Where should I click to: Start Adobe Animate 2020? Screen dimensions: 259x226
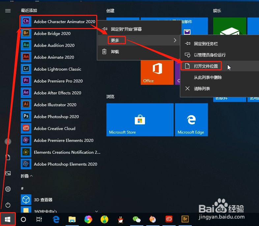click(60, 57)
